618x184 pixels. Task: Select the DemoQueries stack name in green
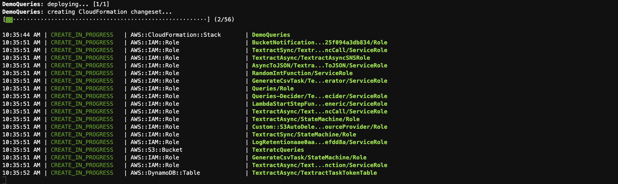[271, 35]
